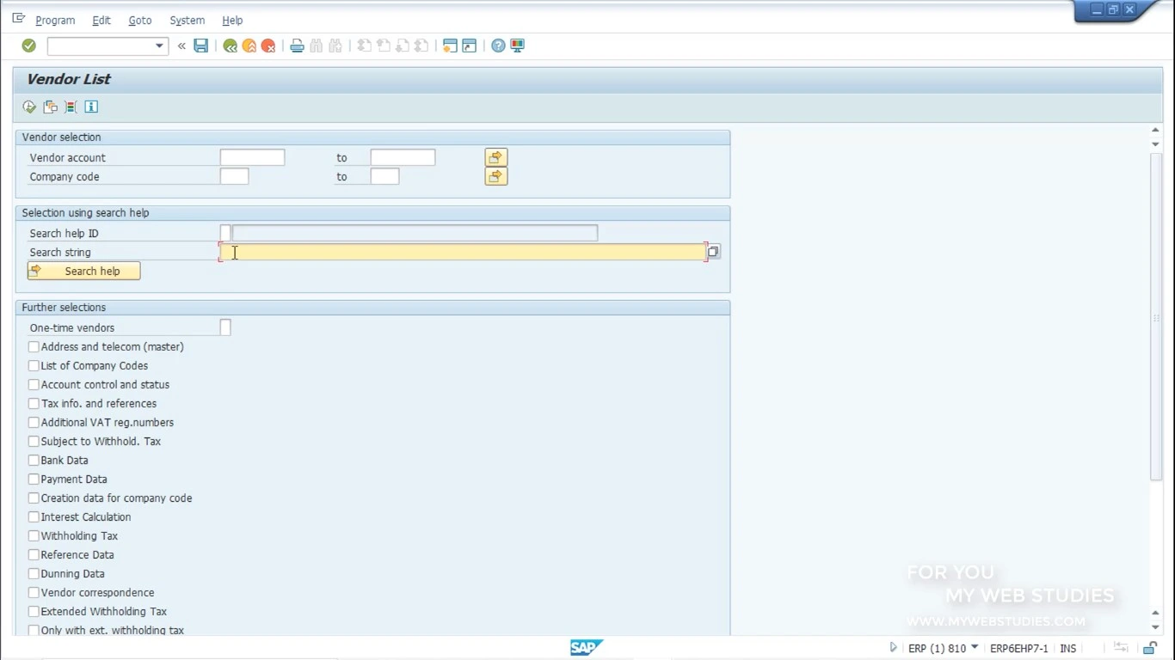Viewport: 1175px width, 660px height.
Task: Click multiple selection arrow for Vendor account
Action: pyautogui.click(x=496, y=157)
